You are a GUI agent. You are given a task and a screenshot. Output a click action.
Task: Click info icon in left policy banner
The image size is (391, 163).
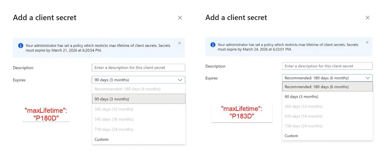(21, 45)
